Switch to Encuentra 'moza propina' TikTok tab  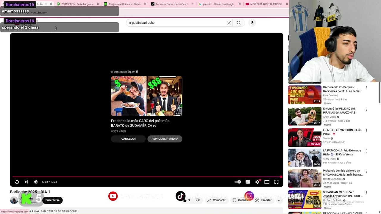(x=172, y=4)
